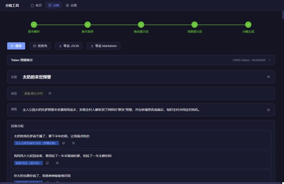The image size is (284, 184).
Task: Copy the 主人公所在城市/住处 scene tag
Action: [x=64, y=143]
